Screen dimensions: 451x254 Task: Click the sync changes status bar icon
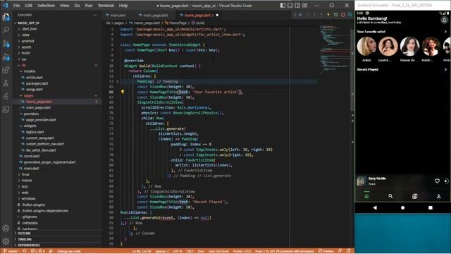pyautogui.click(x=25, y=251)
